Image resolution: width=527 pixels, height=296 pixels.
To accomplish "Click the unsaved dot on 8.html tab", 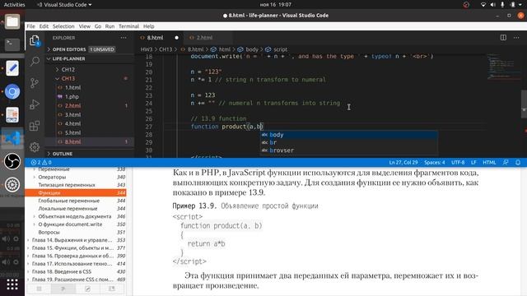I will tap(176, 38).
